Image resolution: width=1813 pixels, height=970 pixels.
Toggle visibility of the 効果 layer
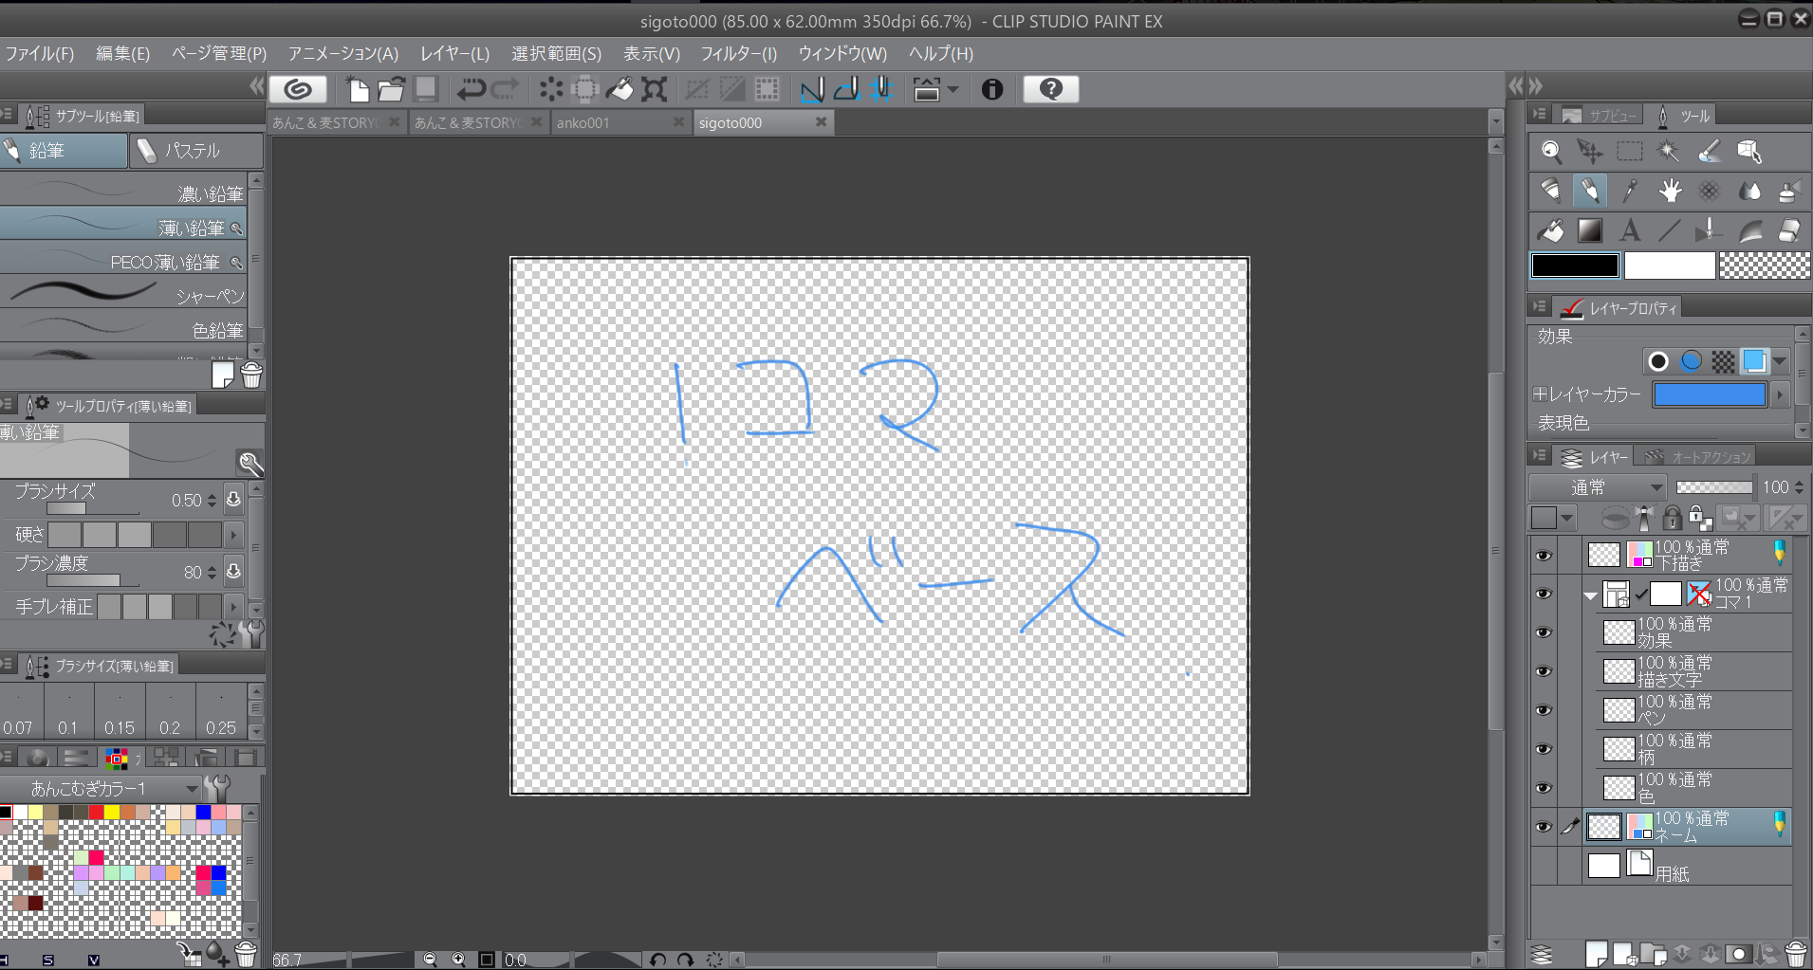tap(1544, 632)
